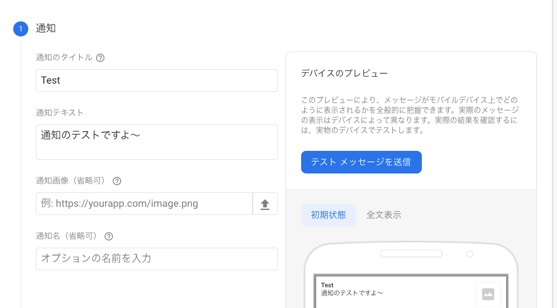This screenshot has width=557, height=308.
Task: Click the 通知名 optional name field
Action: pyautogui.click(x=157, y=259)
